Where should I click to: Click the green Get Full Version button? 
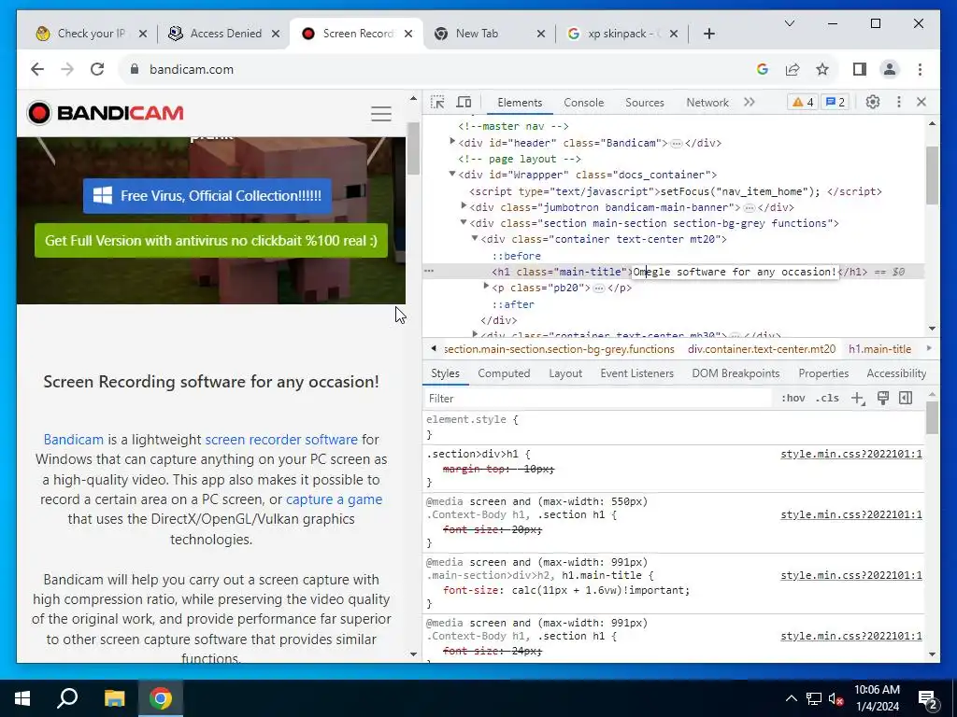211,240
